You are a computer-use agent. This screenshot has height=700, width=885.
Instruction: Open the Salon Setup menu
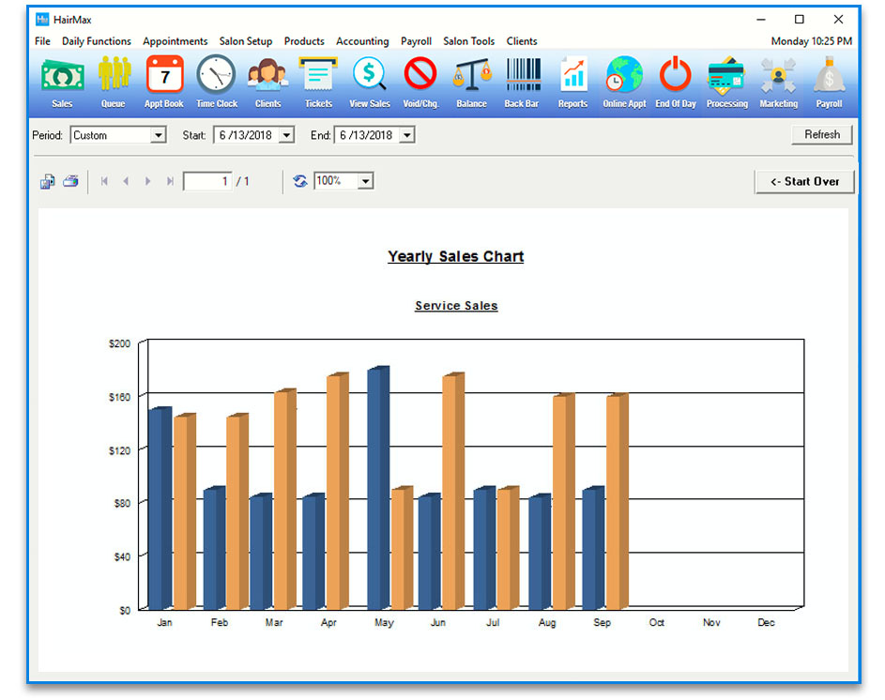tap(245, 41)
